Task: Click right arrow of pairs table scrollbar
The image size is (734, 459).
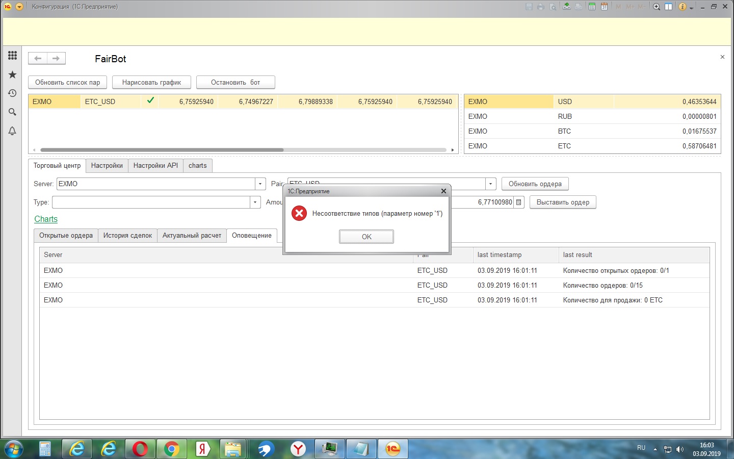Action: pyautogui.click(x=453, y=150)
